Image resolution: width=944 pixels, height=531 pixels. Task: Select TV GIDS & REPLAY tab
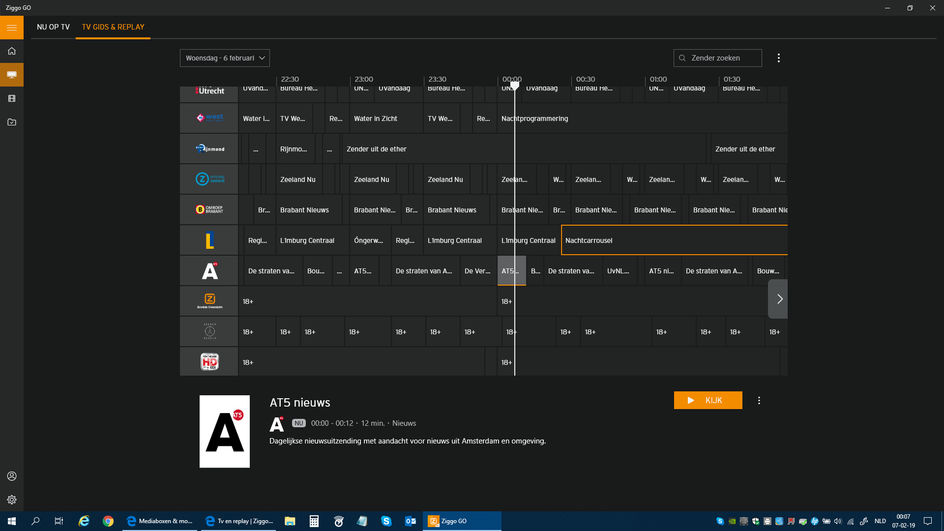113,27
